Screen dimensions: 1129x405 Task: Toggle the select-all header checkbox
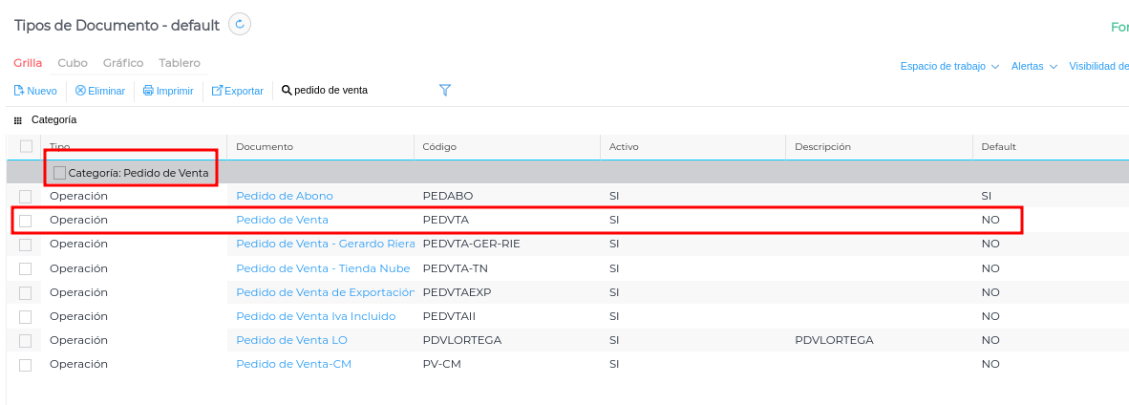(26, 147)
